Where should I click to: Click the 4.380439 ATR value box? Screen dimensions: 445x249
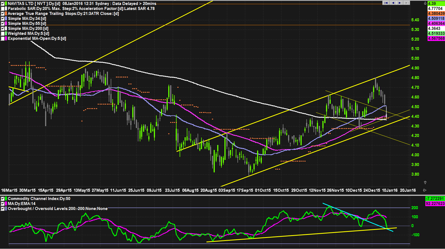click(x=436, y=14)
